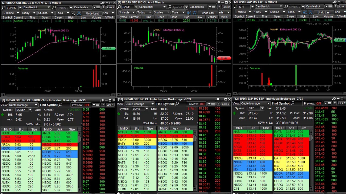
Task: Click the chart scale adjust icon in UONE chart
Action: 189,13
